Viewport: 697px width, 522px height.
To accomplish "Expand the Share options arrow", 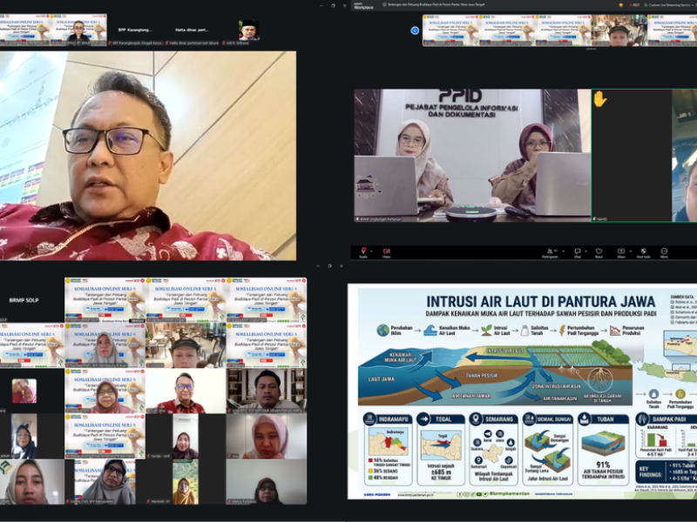I will [630, 251].
